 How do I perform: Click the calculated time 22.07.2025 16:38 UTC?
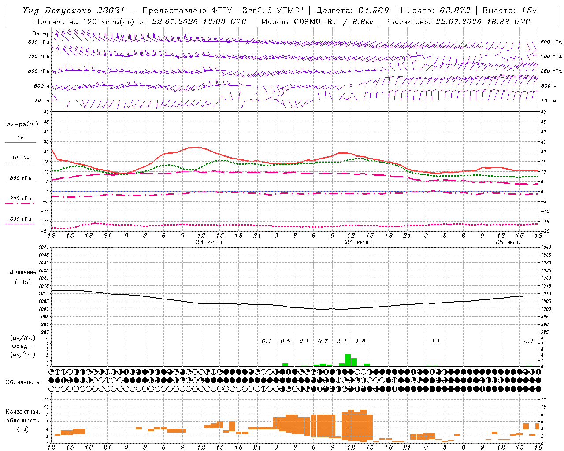point(483,22)
